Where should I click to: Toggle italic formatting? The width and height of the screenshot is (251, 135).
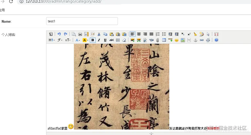pos(99,40)
